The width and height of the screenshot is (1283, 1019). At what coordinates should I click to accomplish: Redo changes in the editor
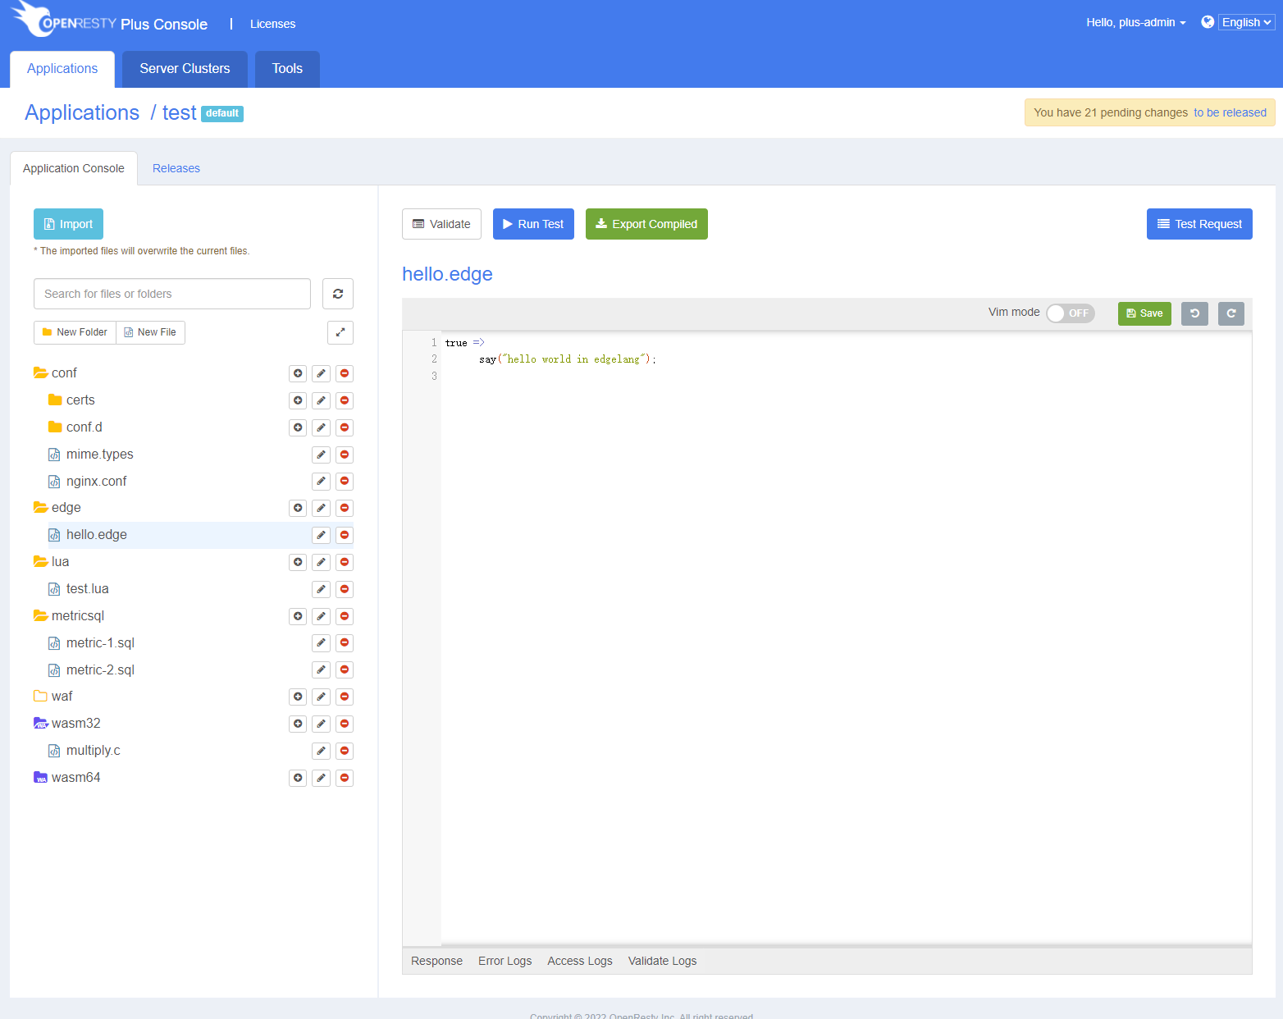click(x=1231, y=313)
